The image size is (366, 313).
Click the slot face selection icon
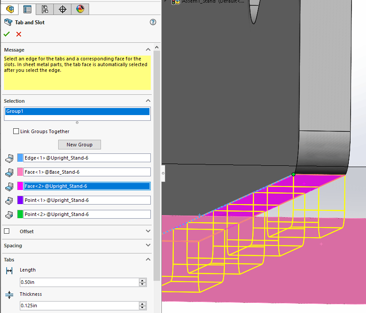(9, 172)
